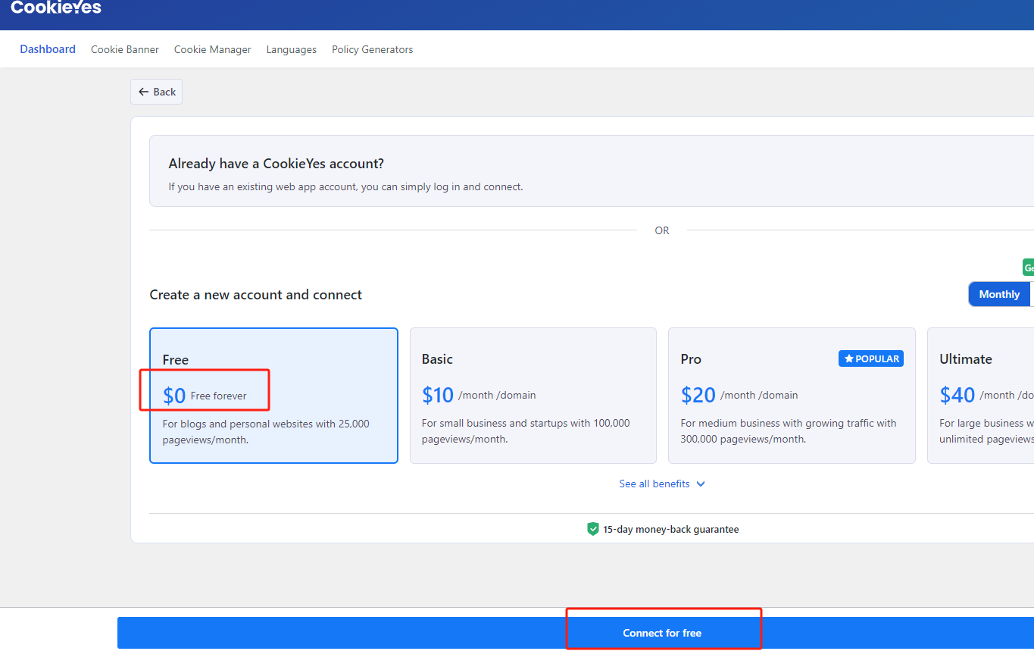Pick the Ultimate plan card
This screenshot has height=651, width=1034.
(x=981, y=396)
